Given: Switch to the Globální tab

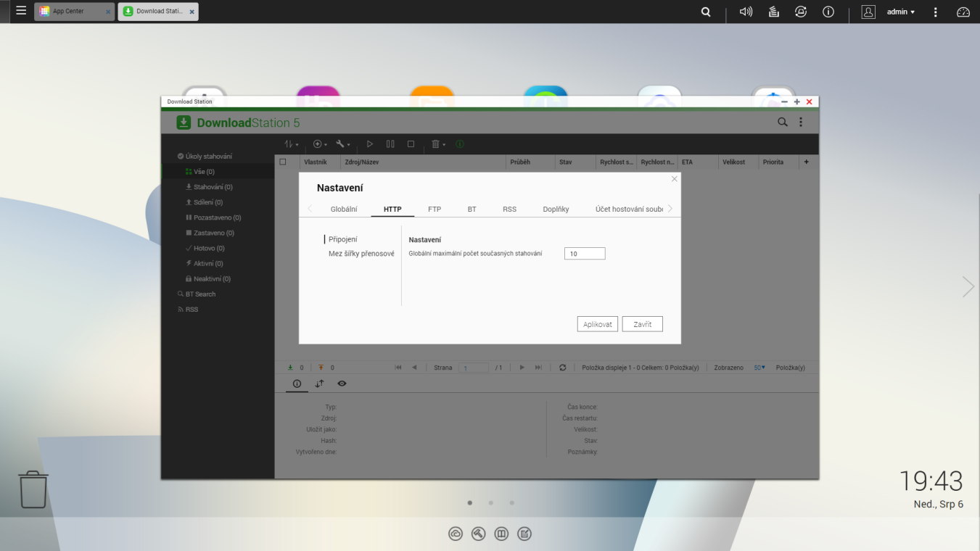Looking at the screenshot, I should tap(344, 210).
